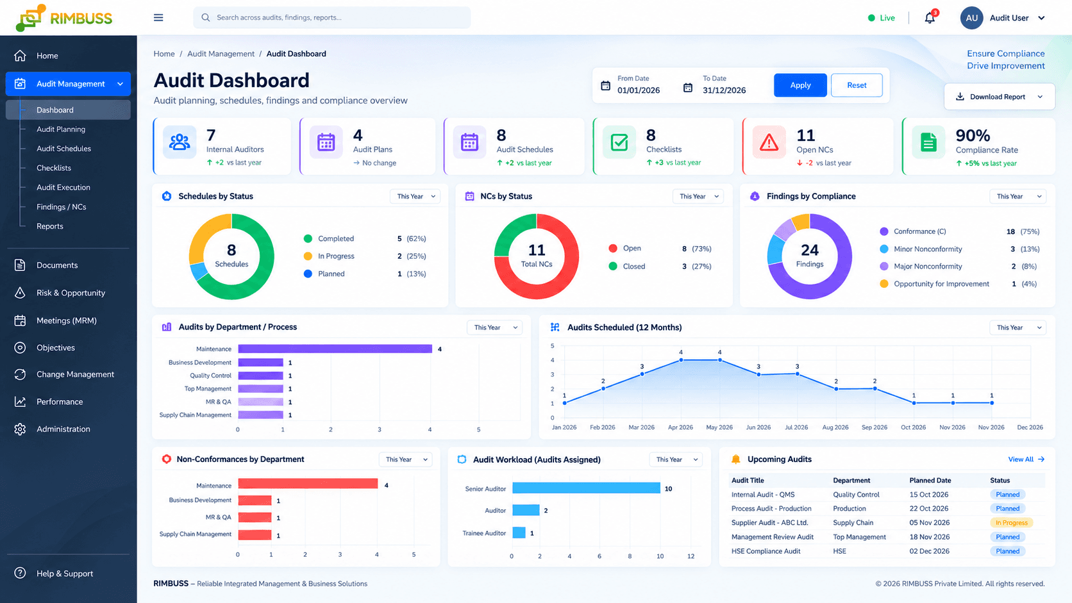The image size is (1072, 603).
Task: Select Checklists in the sidebar
Action: tap(54, 168)
